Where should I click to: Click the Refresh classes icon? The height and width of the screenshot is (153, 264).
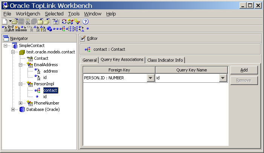[x=64, y=21]
